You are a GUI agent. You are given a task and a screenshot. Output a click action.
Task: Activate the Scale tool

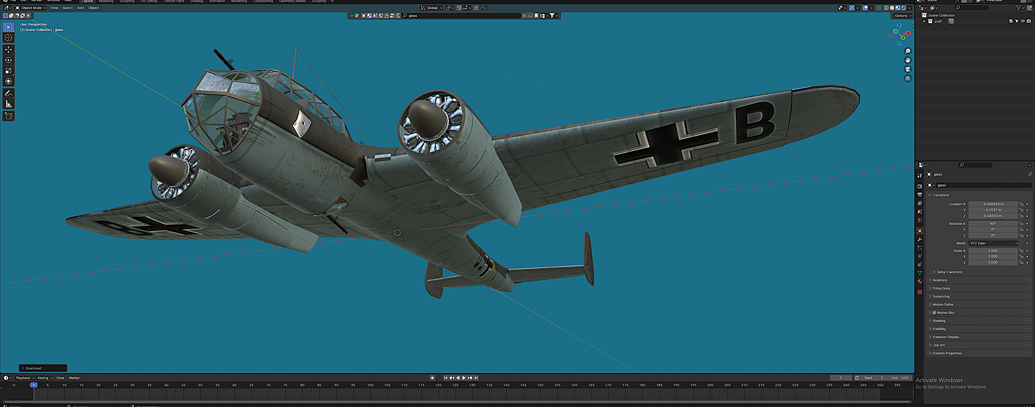[8, 71]
